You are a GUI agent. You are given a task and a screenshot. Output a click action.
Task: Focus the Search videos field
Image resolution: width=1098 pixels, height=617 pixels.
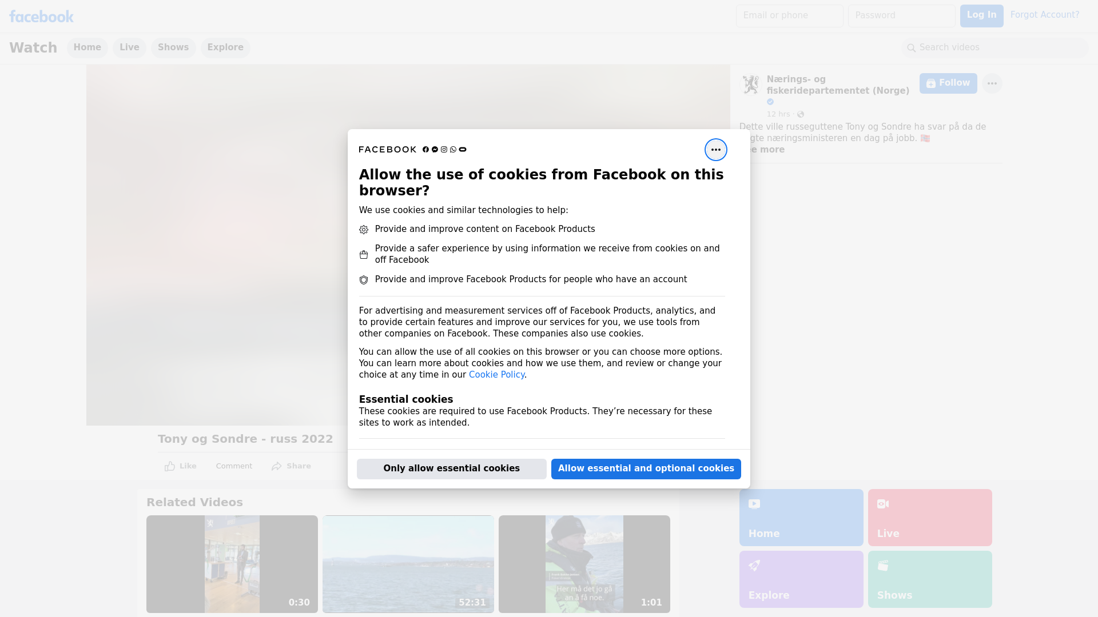click(x=995, y=47)
